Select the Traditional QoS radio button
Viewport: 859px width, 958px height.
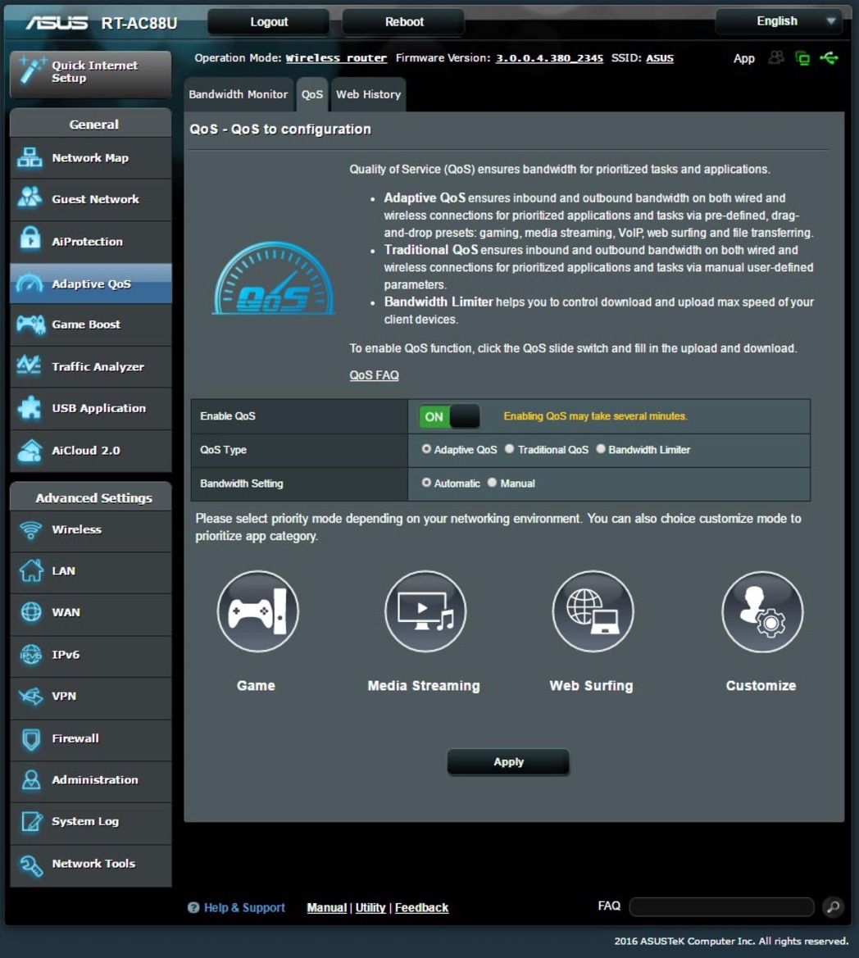[509, 449]
